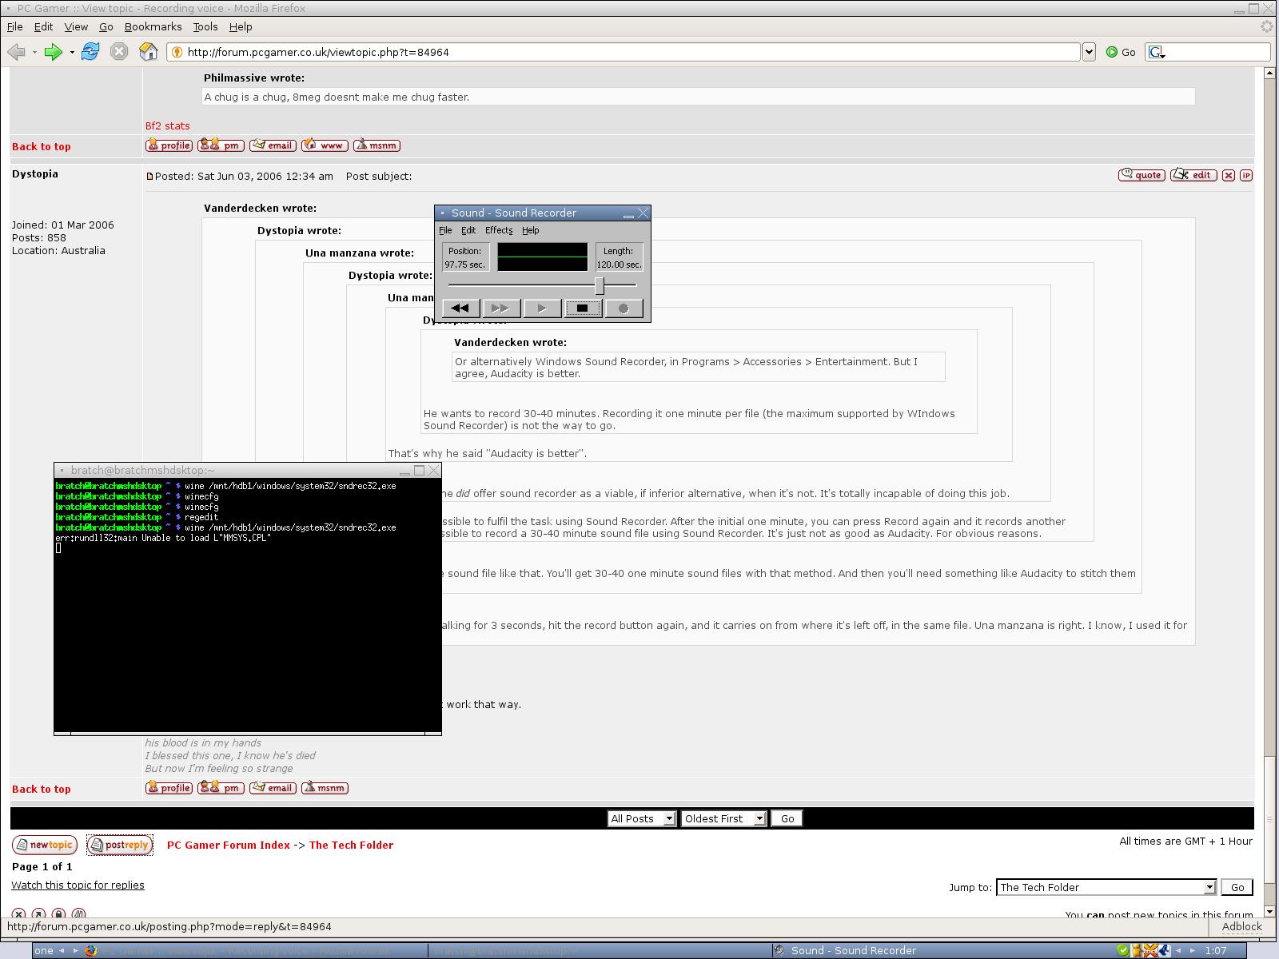The image size is (1279, 959).
Task: Click the taskbar clock showing 1:07
Action: click(1216, 950)
